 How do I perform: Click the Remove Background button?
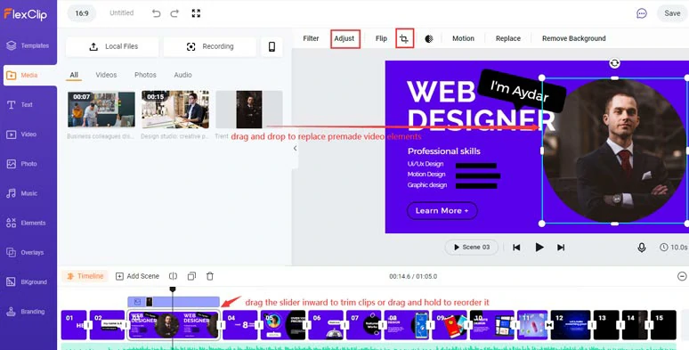point(573,38)
